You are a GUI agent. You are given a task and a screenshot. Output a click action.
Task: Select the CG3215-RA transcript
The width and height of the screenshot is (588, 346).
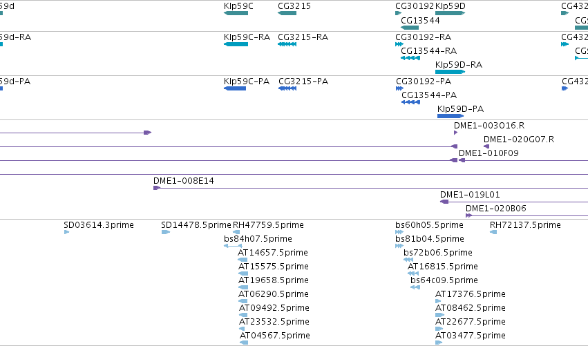click(x=287, y=44)
